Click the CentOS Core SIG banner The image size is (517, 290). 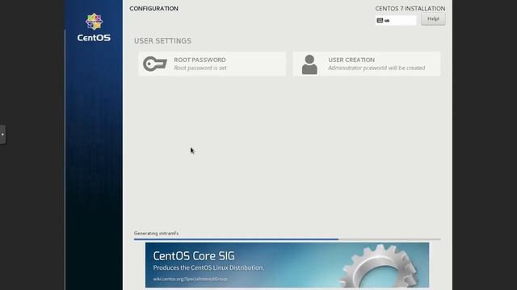(x=288, y=265)
